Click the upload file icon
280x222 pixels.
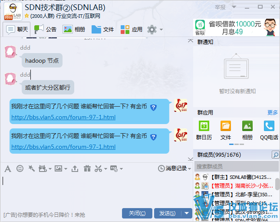[x=75, y=168]
